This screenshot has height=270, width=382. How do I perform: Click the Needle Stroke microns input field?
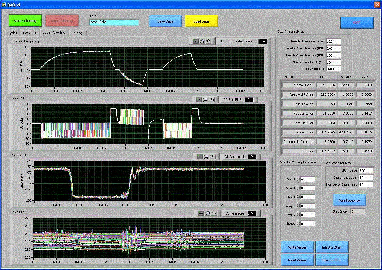(334, 41)
